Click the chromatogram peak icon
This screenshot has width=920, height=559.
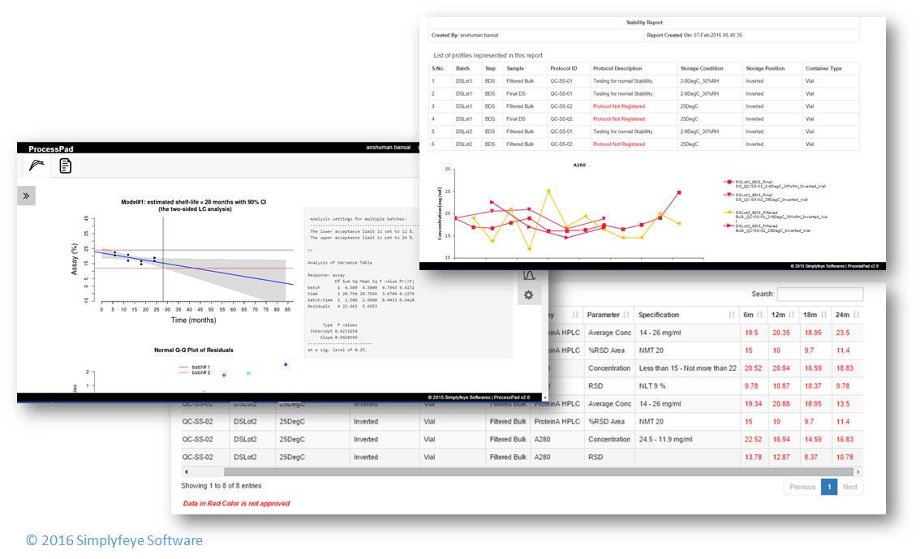[529, 274]
